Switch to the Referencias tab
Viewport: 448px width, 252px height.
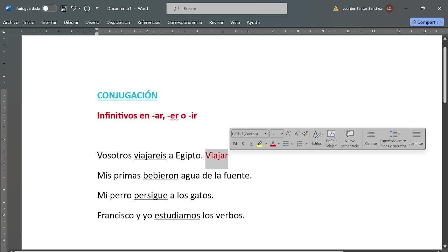[x=148, y=22]
